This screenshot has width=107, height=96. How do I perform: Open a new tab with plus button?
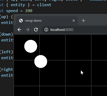tap(83, 21)
